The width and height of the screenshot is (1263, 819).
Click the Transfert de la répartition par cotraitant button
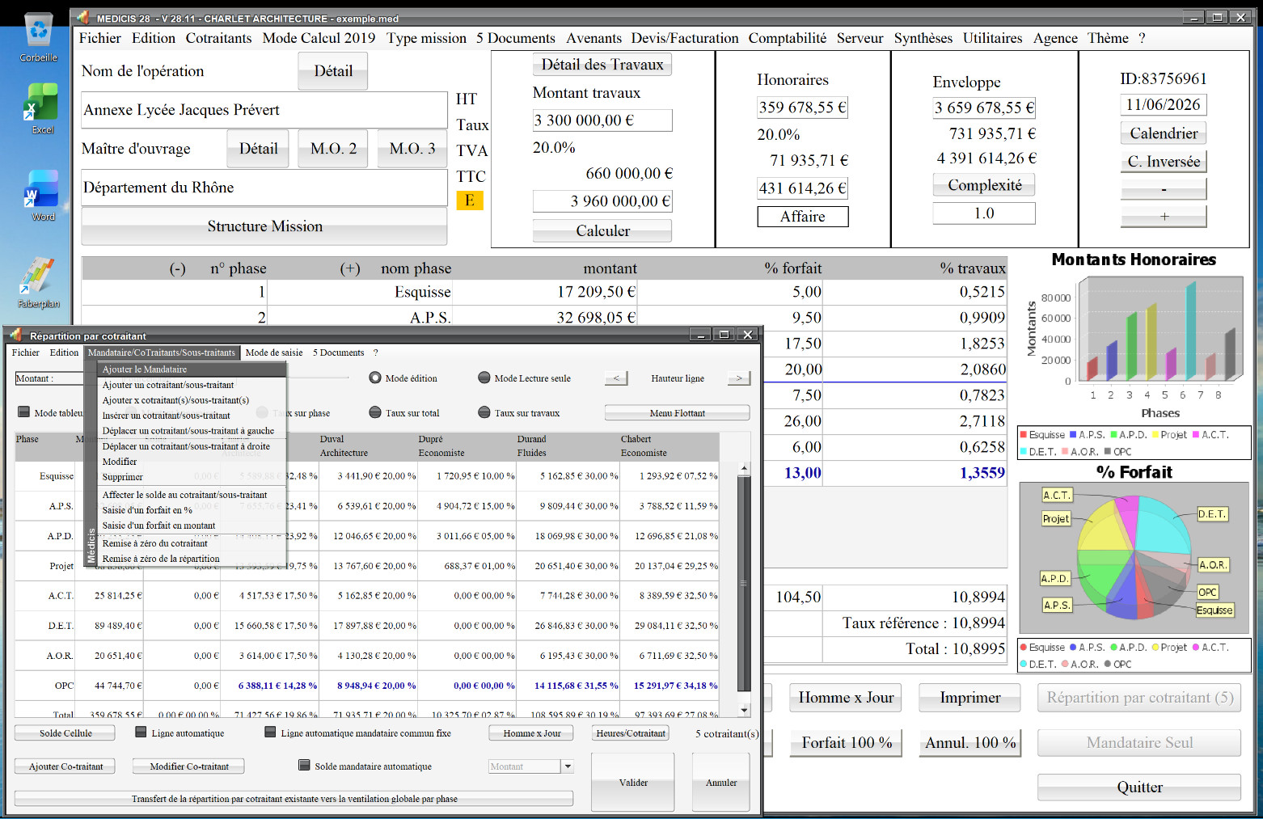tap(294, 799)
